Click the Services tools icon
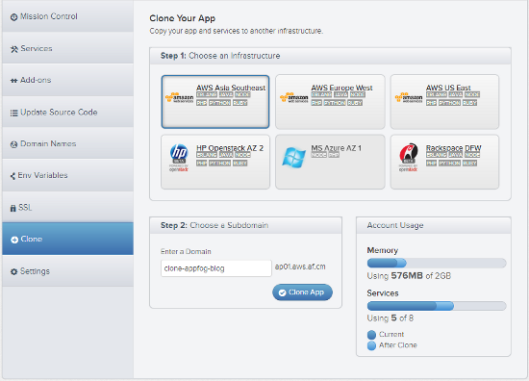529x381 pixels. (x=13, y=49)
